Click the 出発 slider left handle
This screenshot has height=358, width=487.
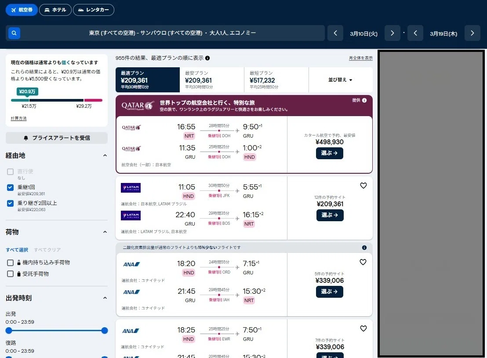(9, 331)
